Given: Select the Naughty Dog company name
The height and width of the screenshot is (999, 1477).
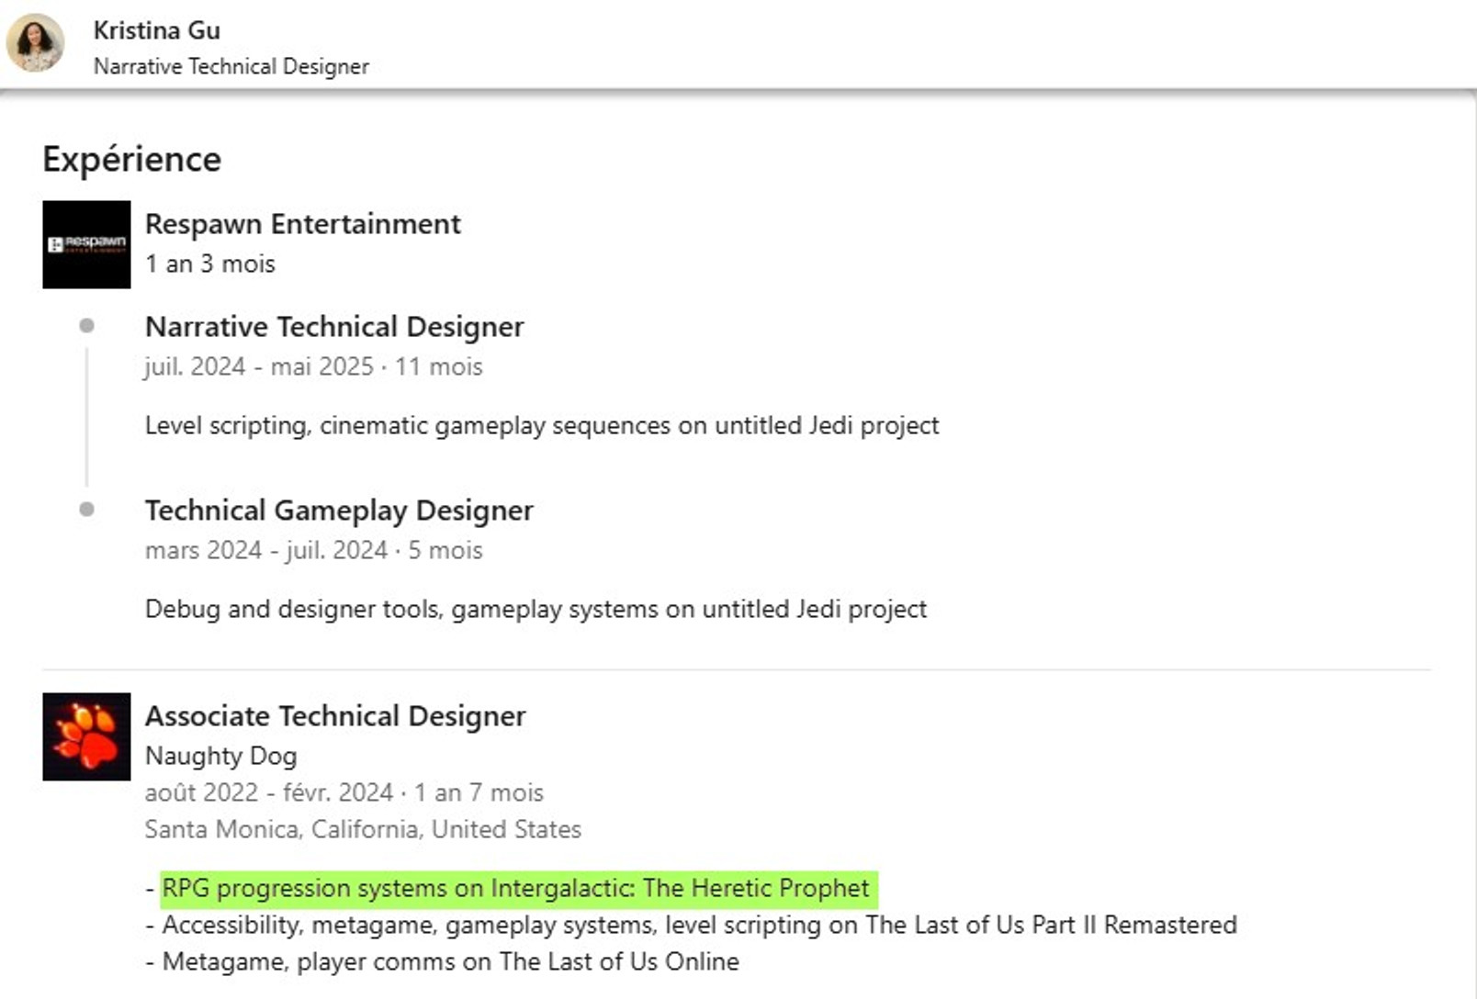Looking at the screenshot, I should tap(221, 756).
